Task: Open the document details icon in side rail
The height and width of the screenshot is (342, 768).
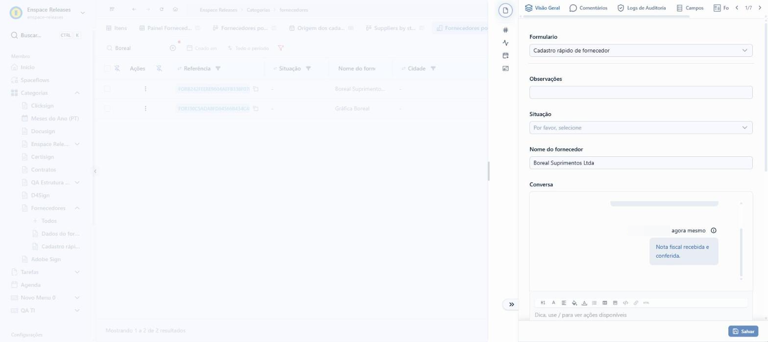Action: tap(505, 10)
